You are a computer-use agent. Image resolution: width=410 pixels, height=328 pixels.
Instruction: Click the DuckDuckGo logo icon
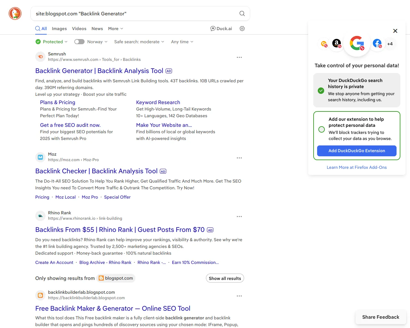(15, 13)
